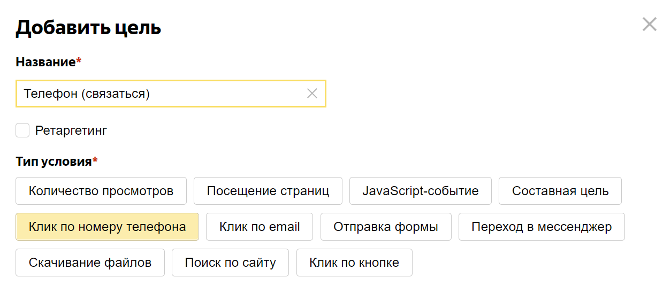This screenshot has width=671, height=285.
Task: Pick Переход в мессенджер condition
Action: click(542, 227)
